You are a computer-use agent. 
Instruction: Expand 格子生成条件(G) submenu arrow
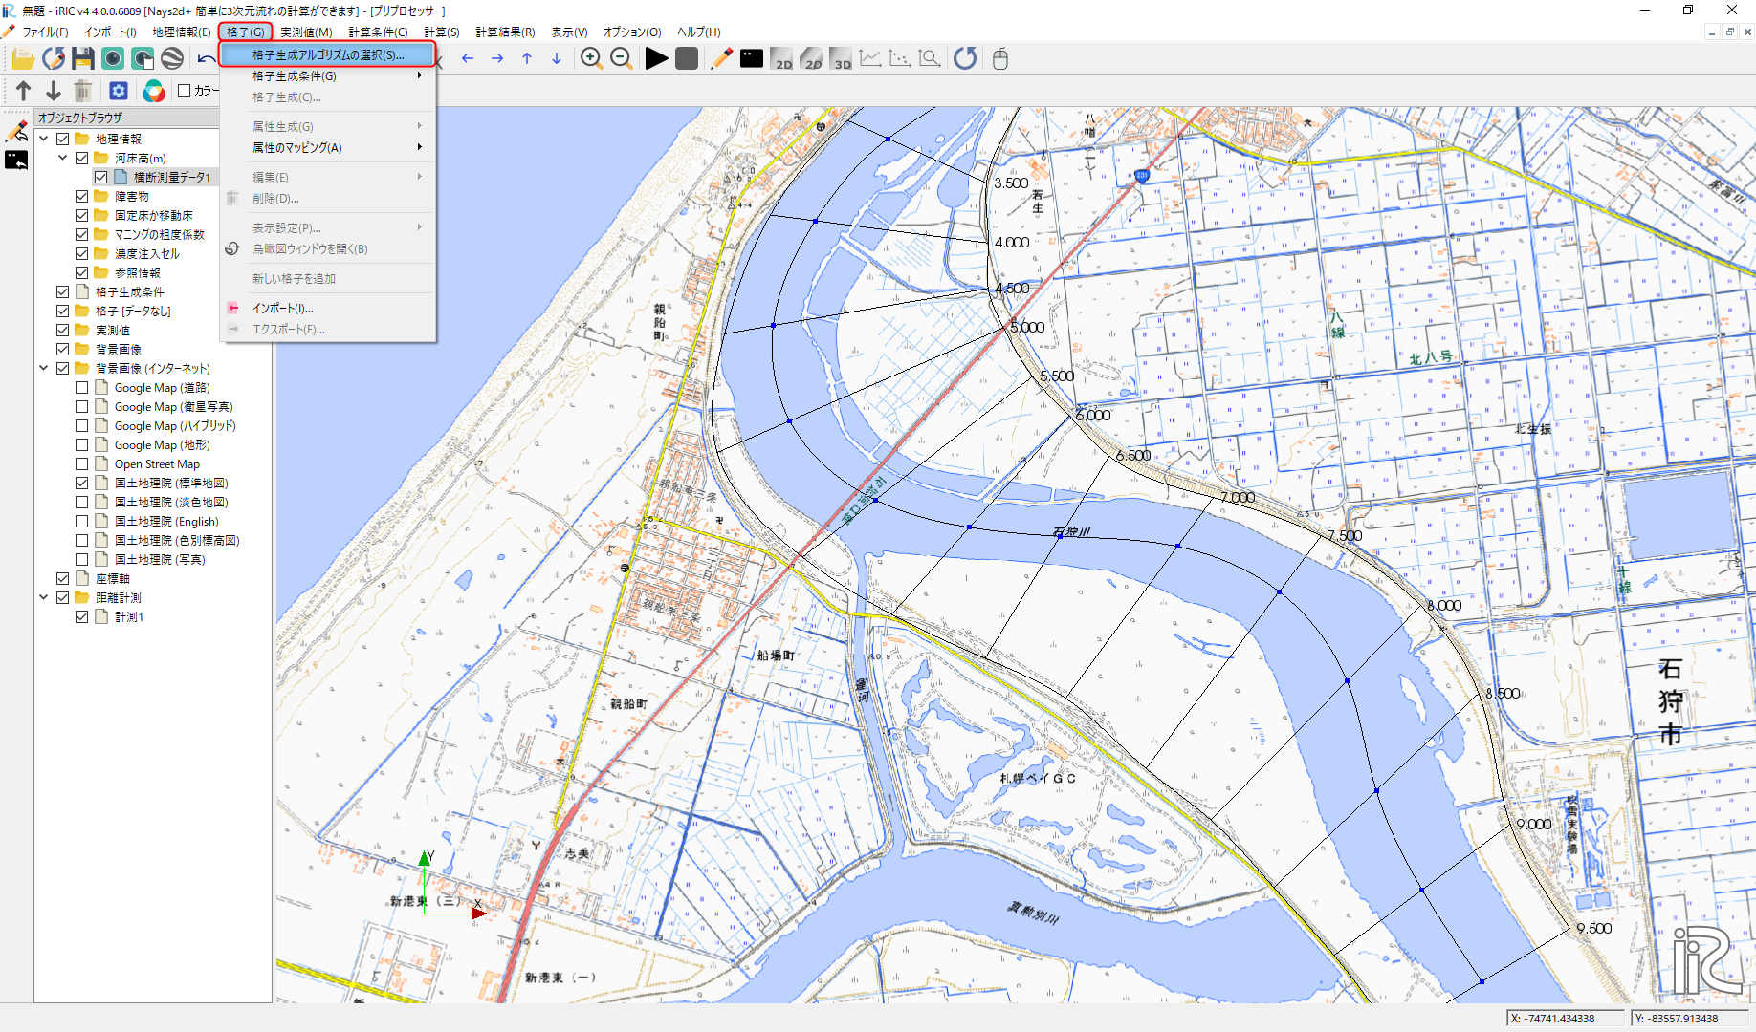click(420, 75)
